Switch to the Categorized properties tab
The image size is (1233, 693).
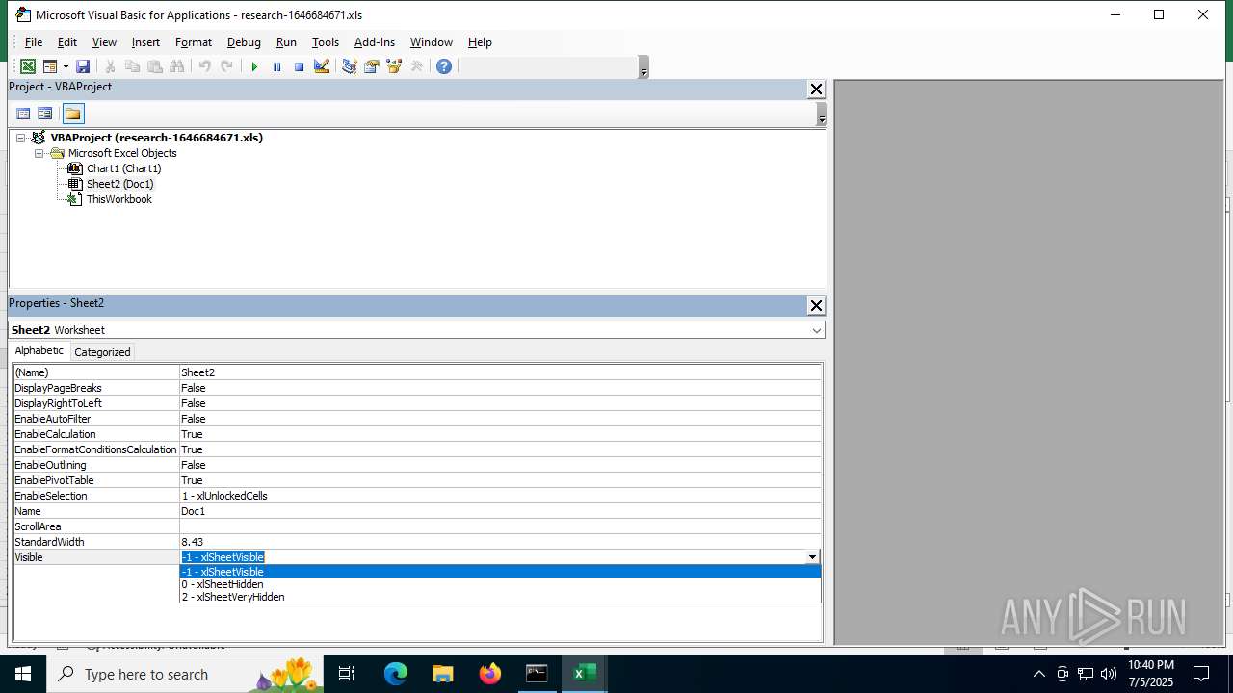(x=102, y=352)
